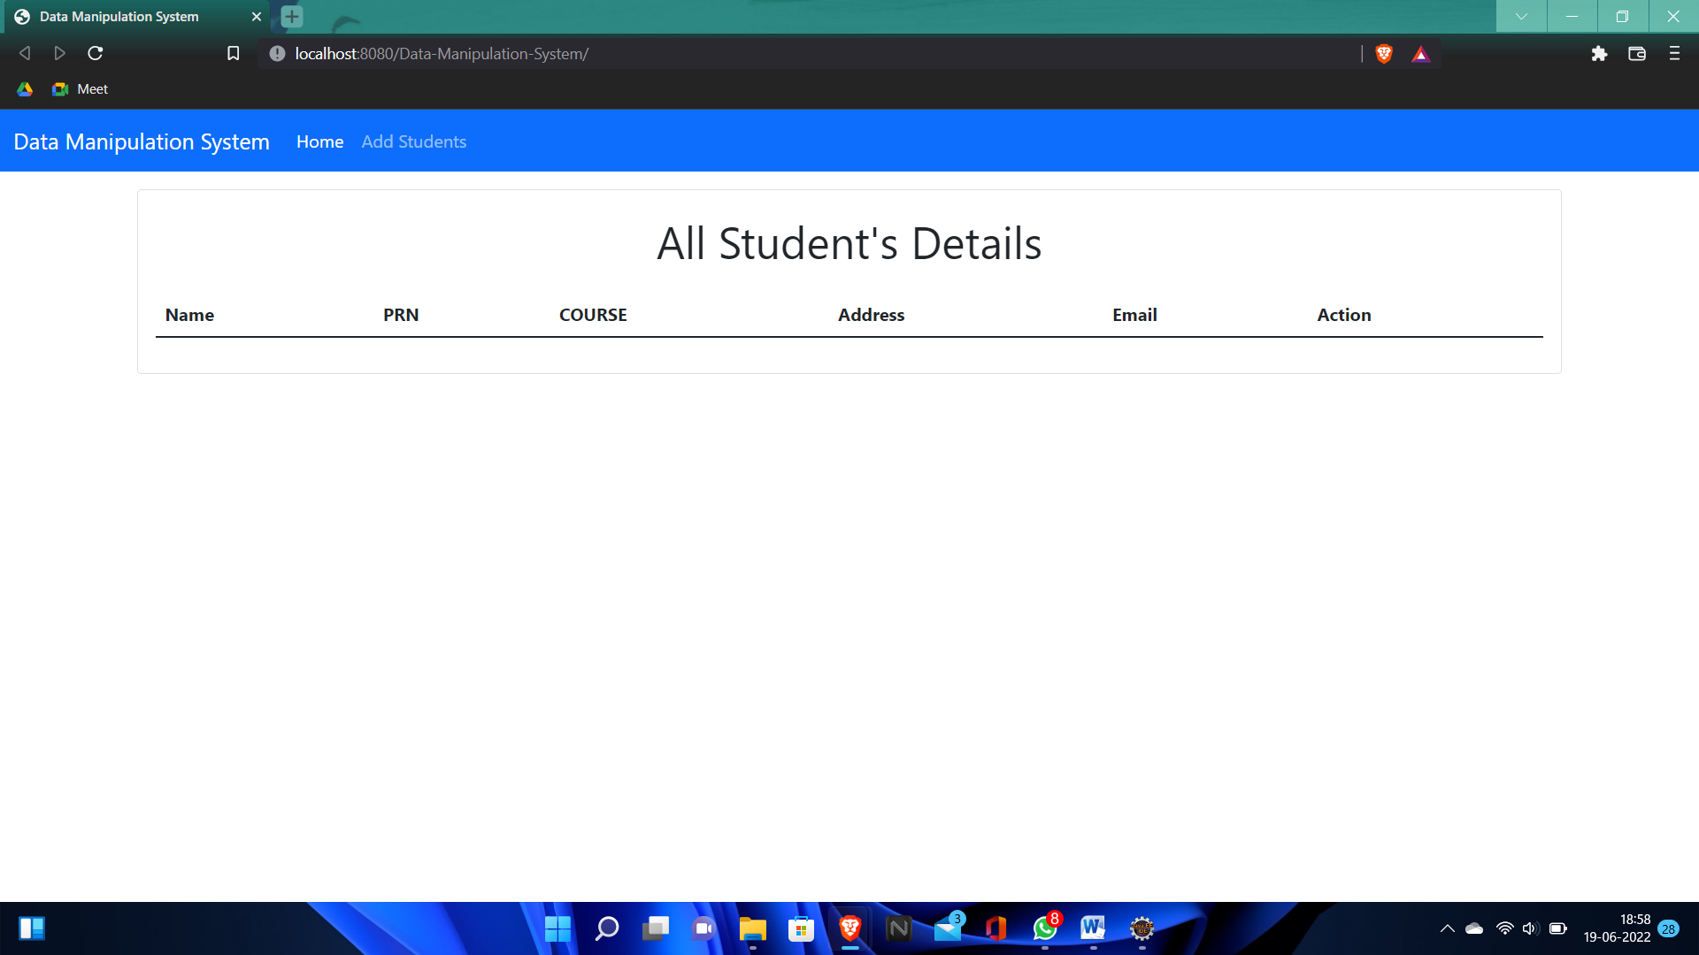Show hidden system tray icons chevron
The width and height of the screenshot is (1699, 955).
pyautogui.click(x=1447, y=928)
